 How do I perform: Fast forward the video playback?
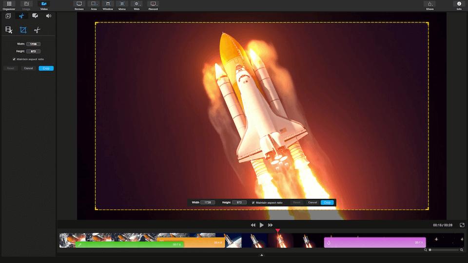coord(270,225)
